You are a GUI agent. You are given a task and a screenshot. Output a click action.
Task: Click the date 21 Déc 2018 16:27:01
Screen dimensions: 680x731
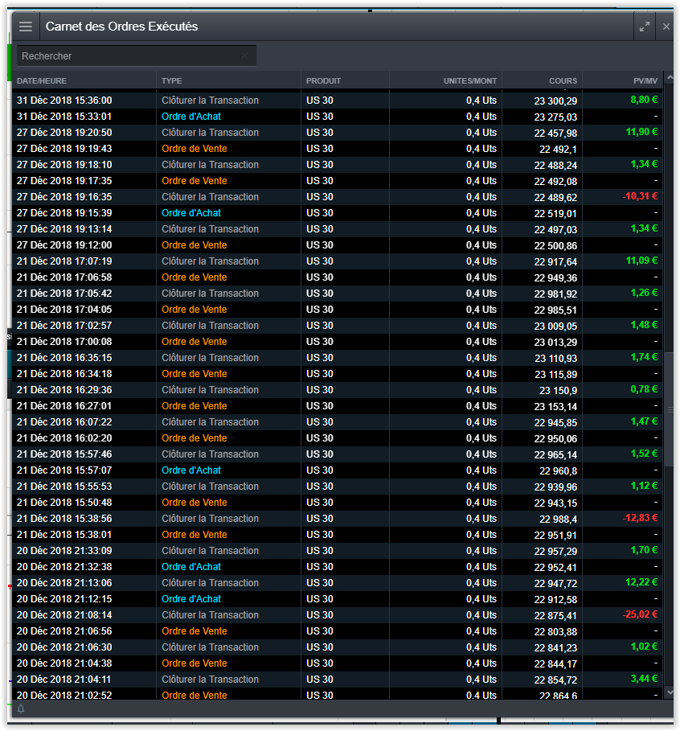(64, 406)
